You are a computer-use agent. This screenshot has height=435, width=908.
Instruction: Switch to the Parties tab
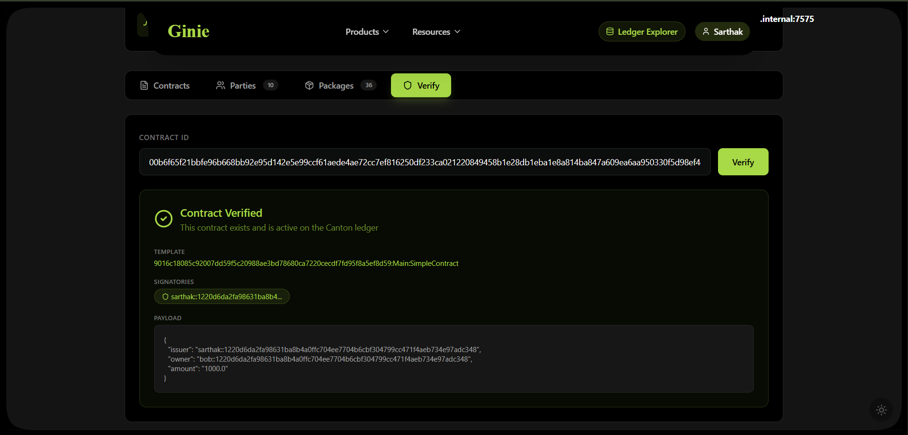(246, 86)
